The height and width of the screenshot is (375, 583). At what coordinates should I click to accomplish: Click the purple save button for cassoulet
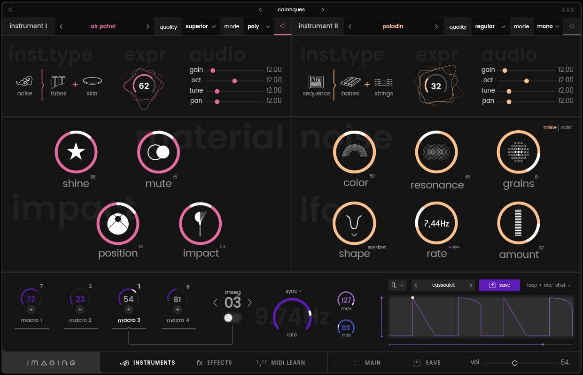pyautogui.click(x=499, y=285)
